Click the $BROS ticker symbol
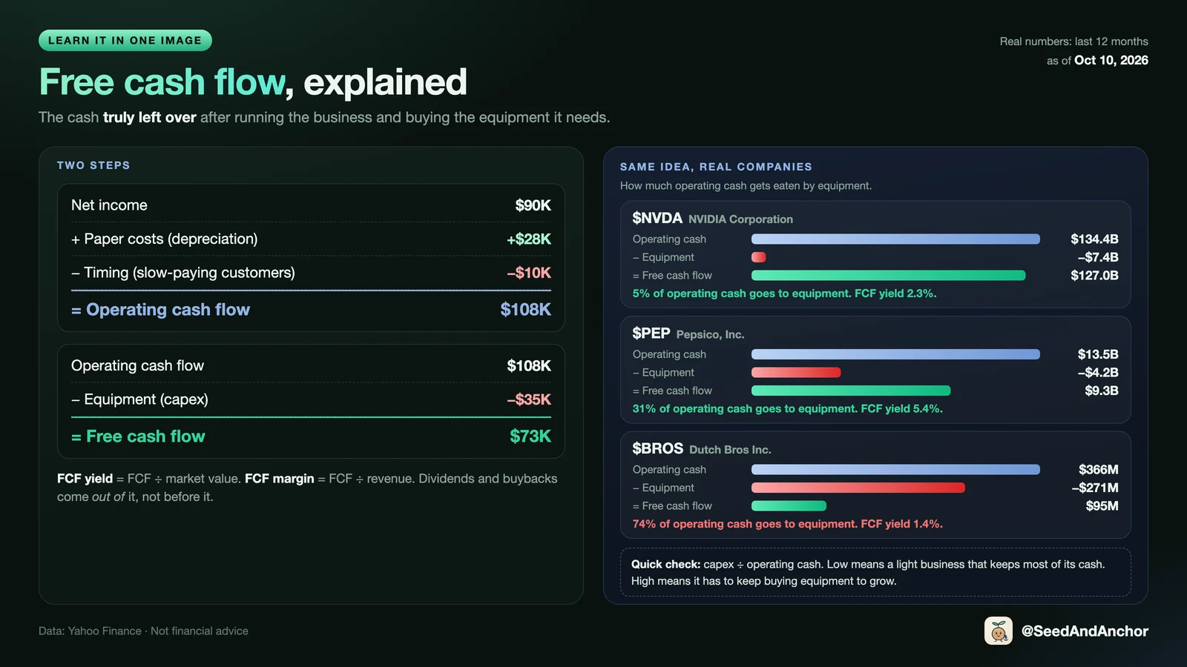The image size is (1187, 667). pos(657,448)
